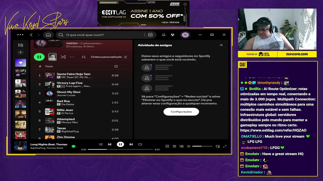This screenshot has width=323, height=181.
Task: Seek on the song progress bar
Action: tap(120, 149)
